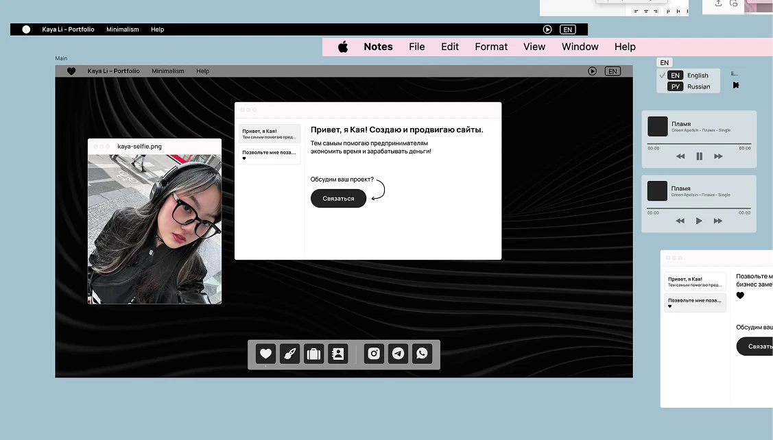
Task: Click the Связаться button in the notes window
Action: coord(338,199)
